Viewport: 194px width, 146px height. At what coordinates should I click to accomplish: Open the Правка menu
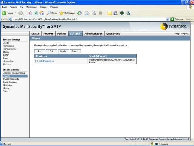(13, 7)
